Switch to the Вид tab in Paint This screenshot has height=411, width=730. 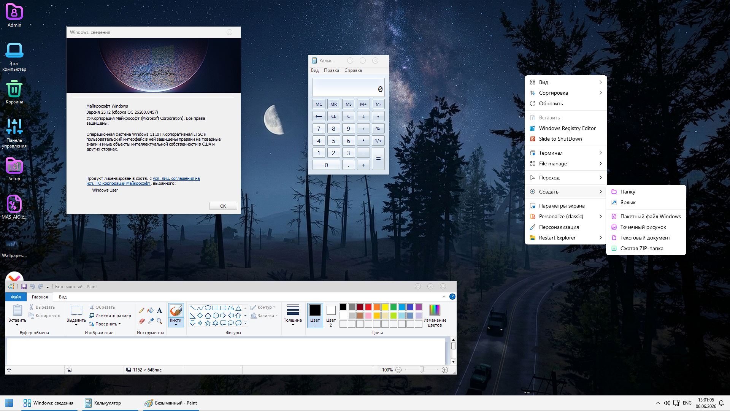(63, 297)
